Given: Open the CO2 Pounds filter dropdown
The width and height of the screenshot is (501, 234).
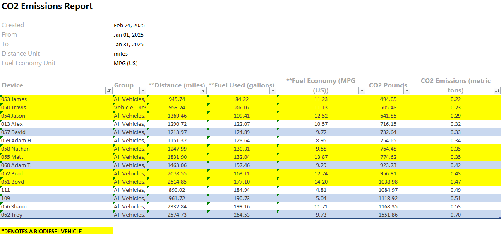Looking at the screenshot, I should pos(407,91).
